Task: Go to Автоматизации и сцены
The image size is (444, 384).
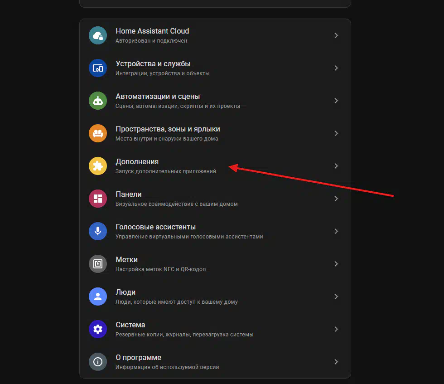Action: coord(158,97)
